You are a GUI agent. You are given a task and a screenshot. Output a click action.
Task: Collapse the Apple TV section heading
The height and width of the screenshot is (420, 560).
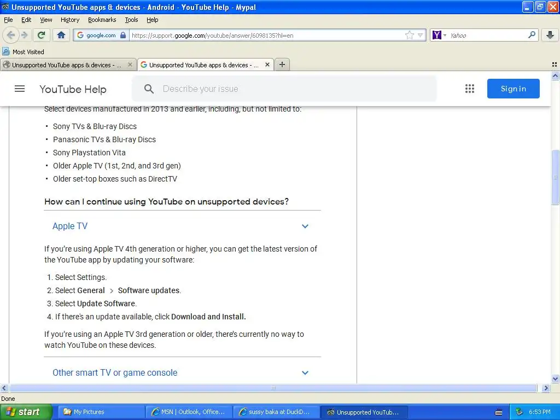[x=69, y=226]
